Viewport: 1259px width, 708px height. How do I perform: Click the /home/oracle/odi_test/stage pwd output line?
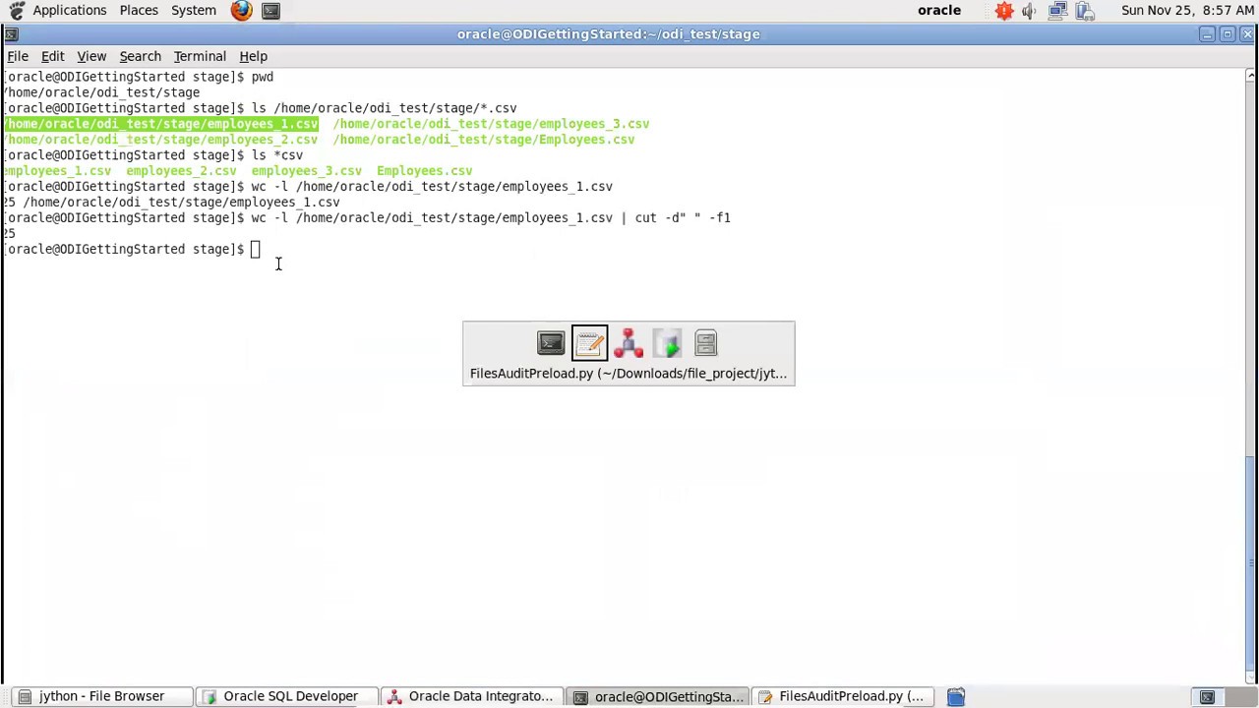[x=102, y=92]
